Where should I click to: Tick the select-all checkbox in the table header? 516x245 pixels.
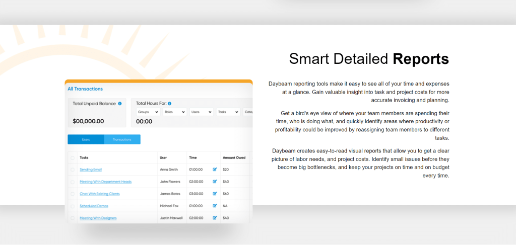73,158
